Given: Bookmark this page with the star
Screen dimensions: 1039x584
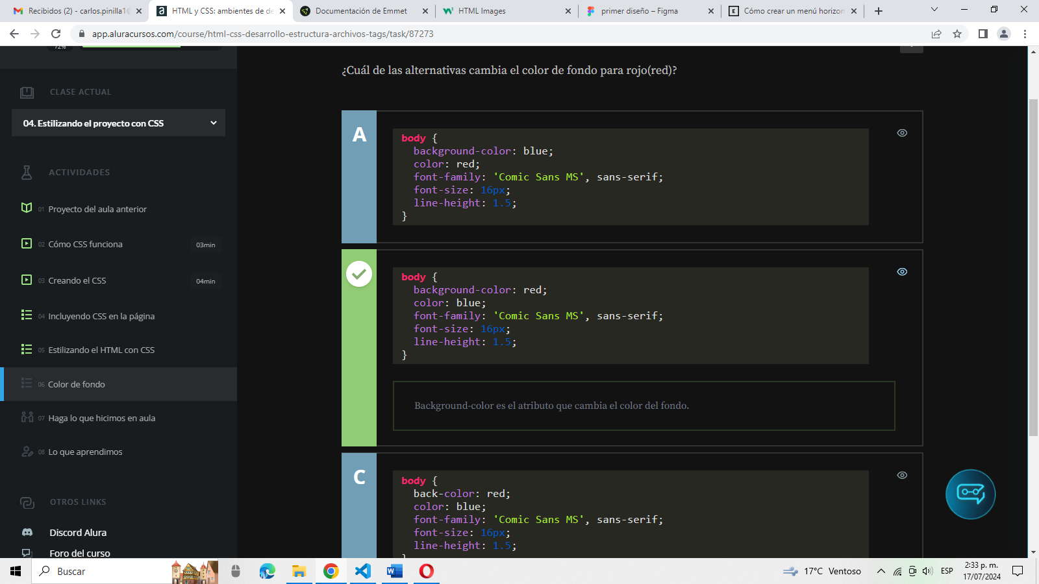Looking at the screenshot, I should (x=957, y=34).
